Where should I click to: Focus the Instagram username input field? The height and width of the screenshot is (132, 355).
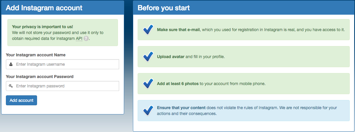pyautogui.click(x=62, y=64)
